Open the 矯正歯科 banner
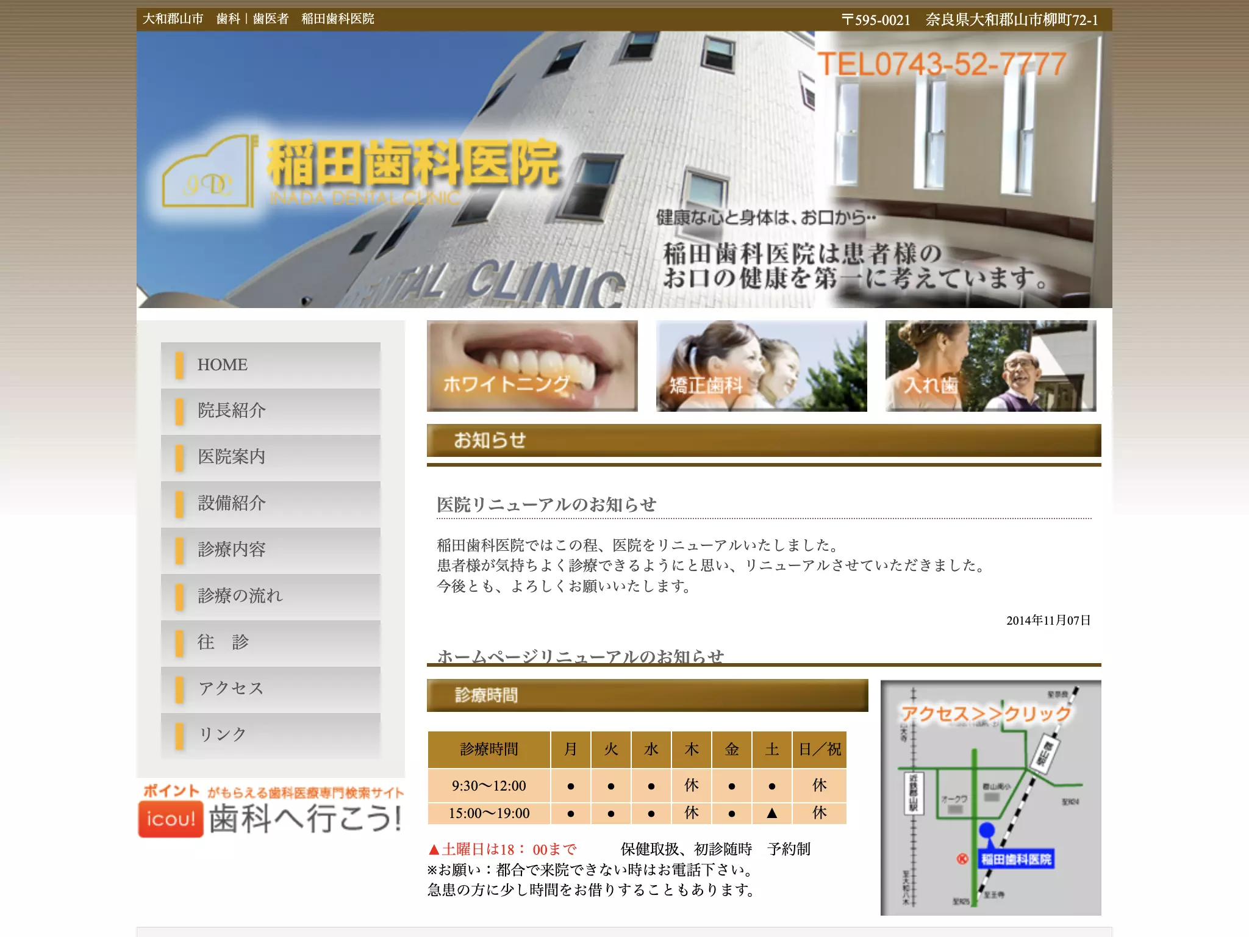1249x937 pixels. tap(762, 366)
